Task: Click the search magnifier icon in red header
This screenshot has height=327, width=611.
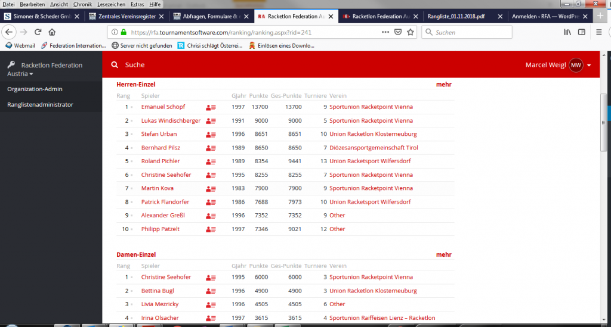Action: 115,64
